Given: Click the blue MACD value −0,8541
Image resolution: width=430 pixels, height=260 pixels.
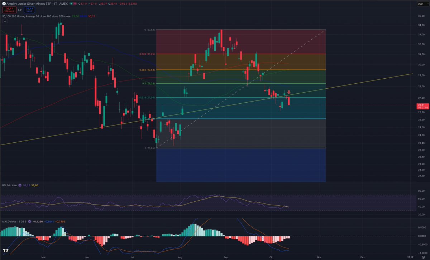Looking at the screenshot, I should (49, 221).
